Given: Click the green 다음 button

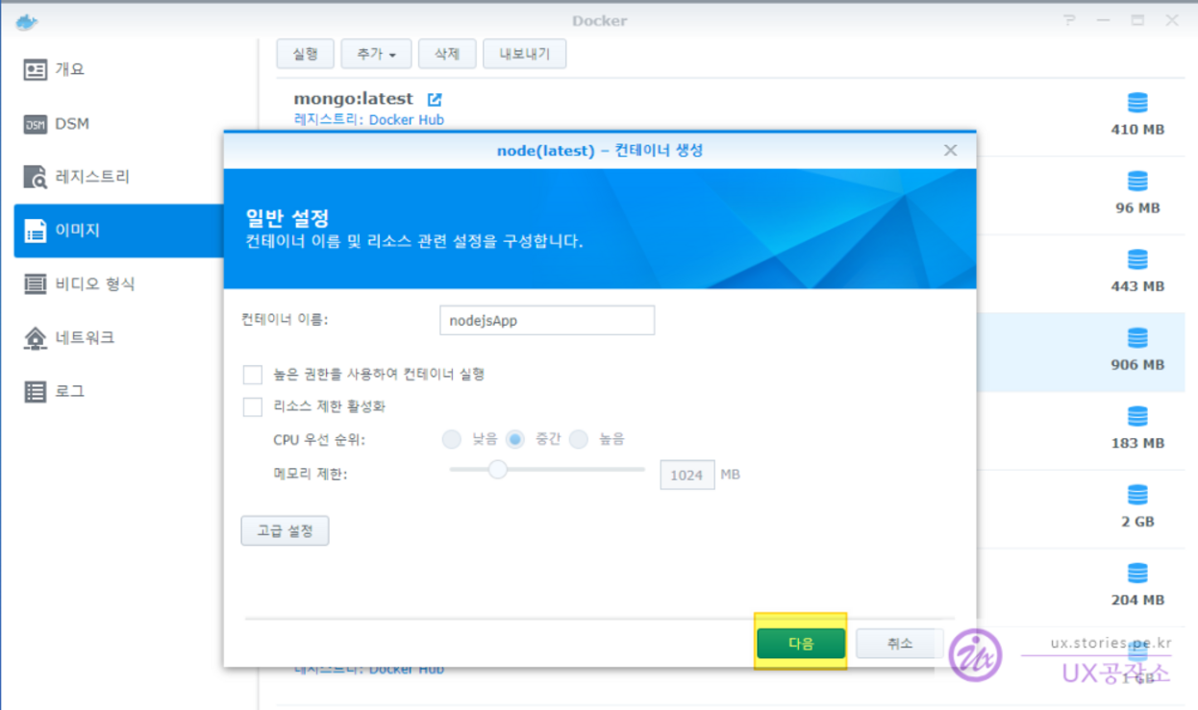Looking at the screenshot, I should [x=800, y=644].
